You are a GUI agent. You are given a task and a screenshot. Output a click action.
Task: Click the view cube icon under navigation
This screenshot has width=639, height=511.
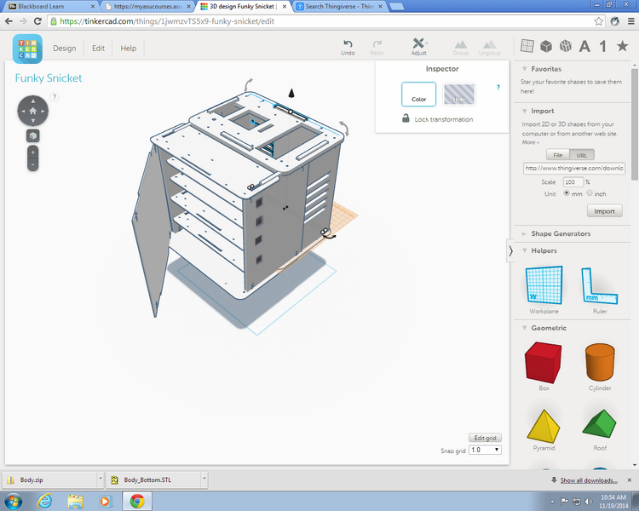pyautogui.click(x=32, y=135)
